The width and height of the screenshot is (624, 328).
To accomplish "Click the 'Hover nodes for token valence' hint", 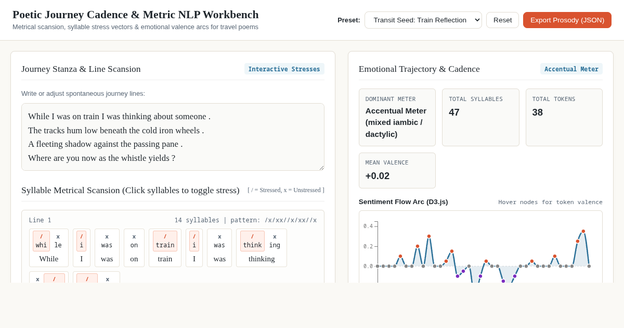I will click(550, 202).
